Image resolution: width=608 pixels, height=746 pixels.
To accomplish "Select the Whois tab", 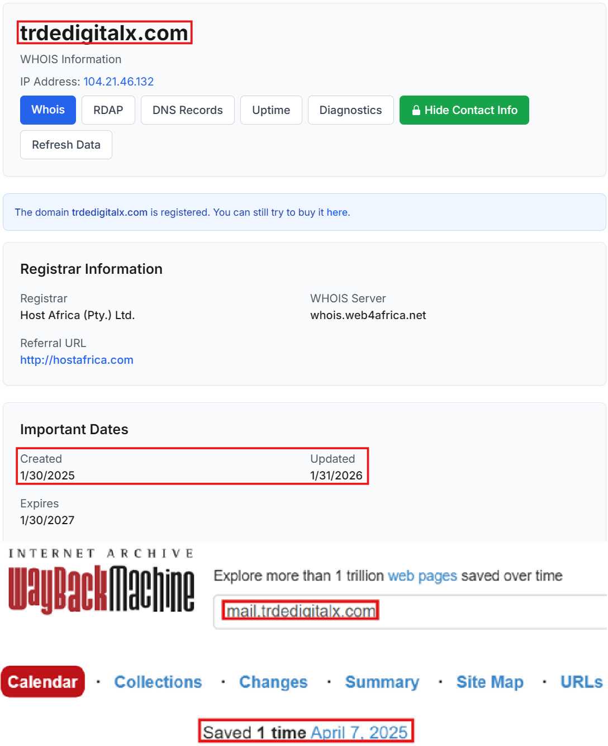I will pos(47,110).
